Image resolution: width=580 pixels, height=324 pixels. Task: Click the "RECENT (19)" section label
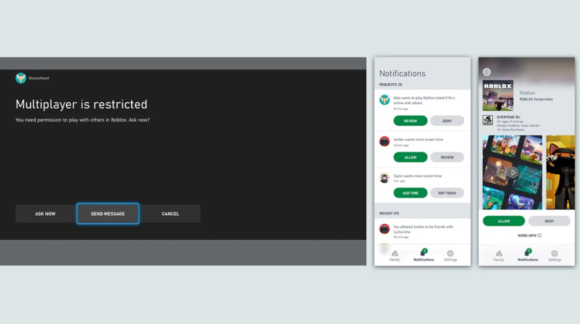pos(389,213)
